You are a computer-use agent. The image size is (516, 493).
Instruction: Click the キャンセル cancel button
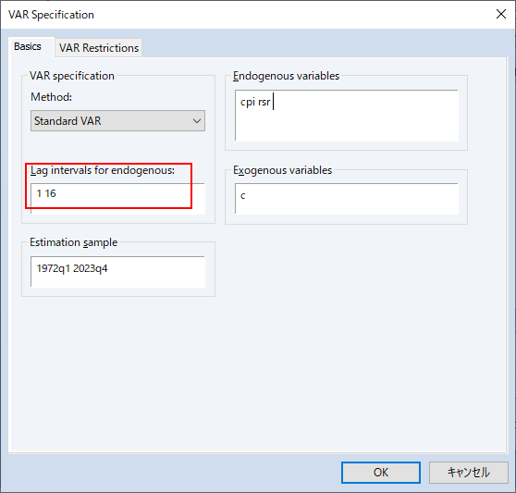(468, 473)
